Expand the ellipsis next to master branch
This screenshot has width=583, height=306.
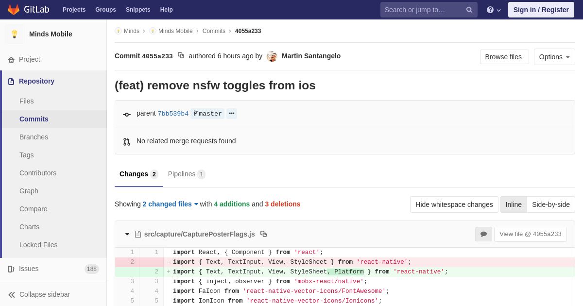tap(232, 114)
